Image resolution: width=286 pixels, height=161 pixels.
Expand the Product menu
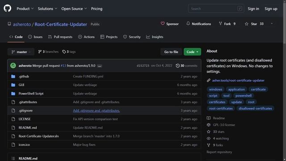[x=25, y=8]
